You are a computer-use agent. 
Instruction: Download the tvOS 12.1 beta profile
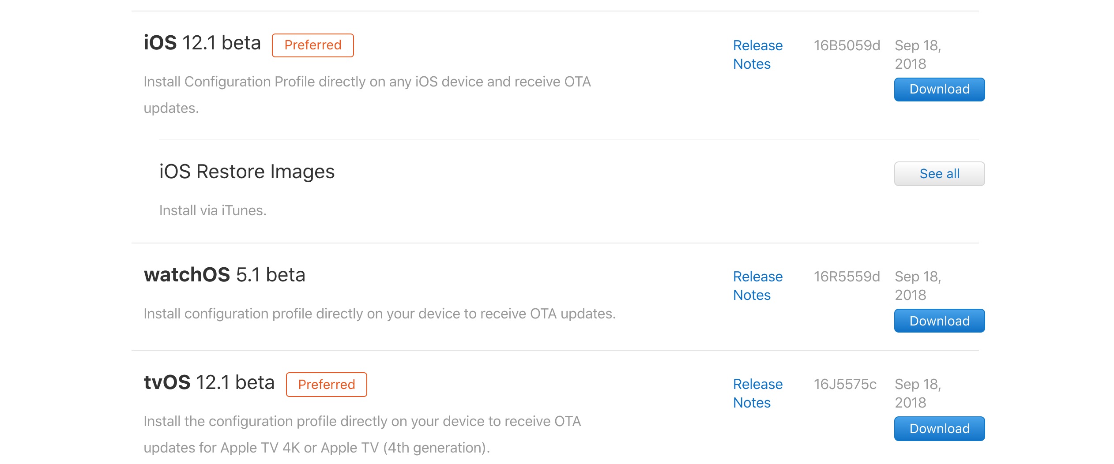[939, 429]
